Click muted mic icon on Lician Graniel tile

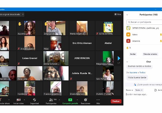pos(19,64)
